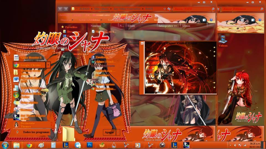Open Descargas in Chrome jump list
This screenshot has width=266, height=149.
[x=102, y=75]
